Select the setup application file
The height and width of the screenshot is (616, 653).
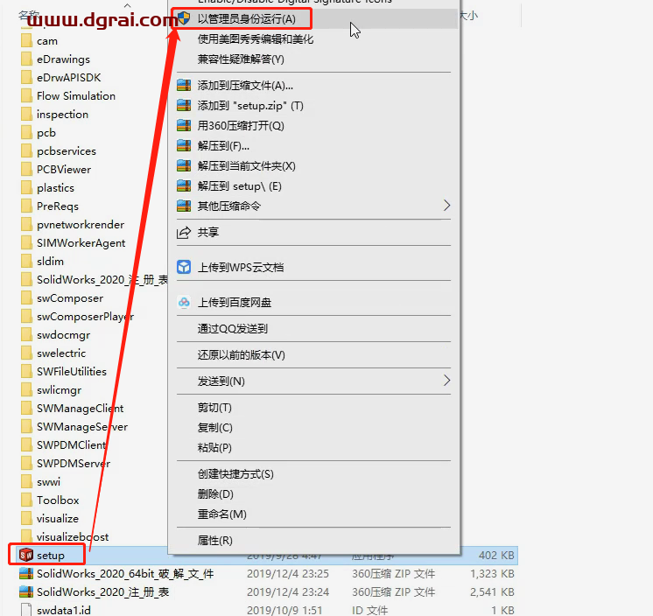click(51, 556)
